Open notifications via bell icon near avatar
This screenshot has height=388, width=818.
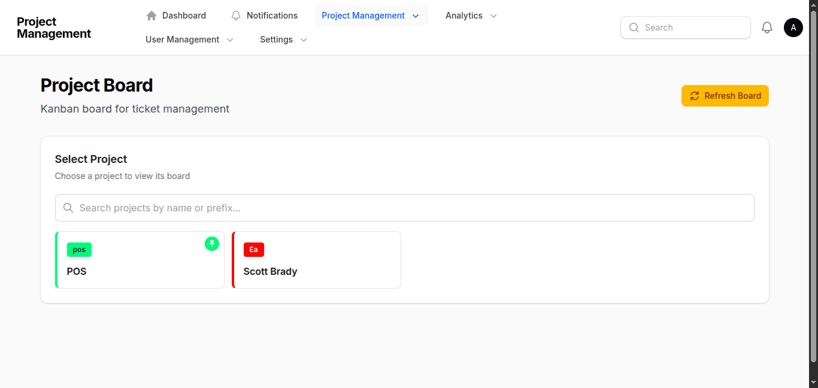pos(767,27)
